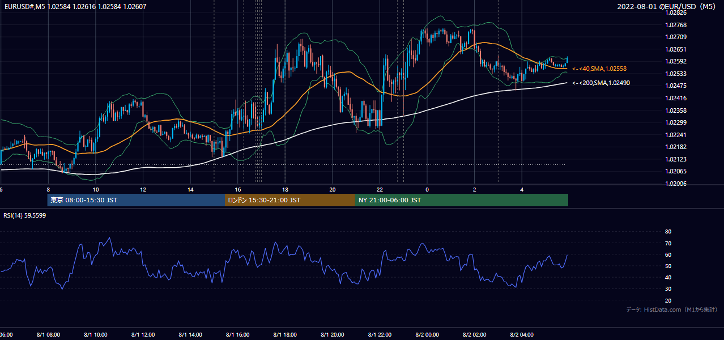This screenshot has width=724, height=340.
Task: Click hour label 8 under price chart
Action: (x=48, y=190)
